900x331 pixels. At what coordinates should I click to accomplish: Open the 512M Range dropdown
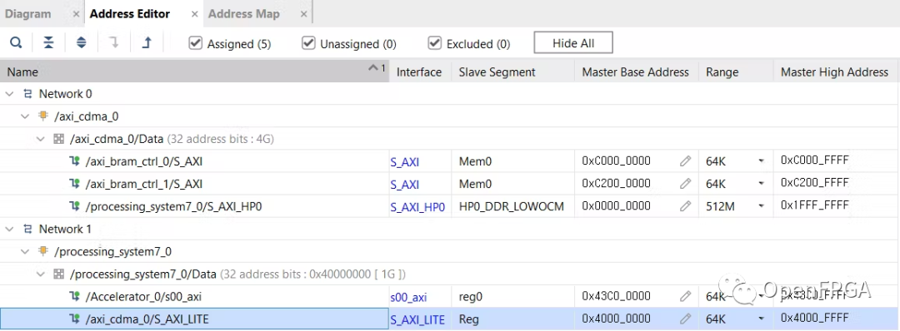[x=761, y=206]
